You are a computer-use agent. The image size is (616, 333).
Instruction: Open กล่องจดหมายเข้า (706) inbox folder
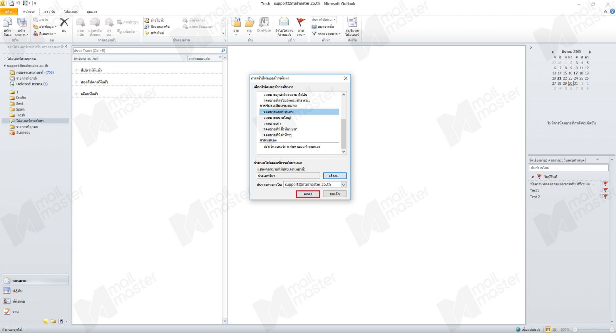pyautogui.click(x=35, y=72)
